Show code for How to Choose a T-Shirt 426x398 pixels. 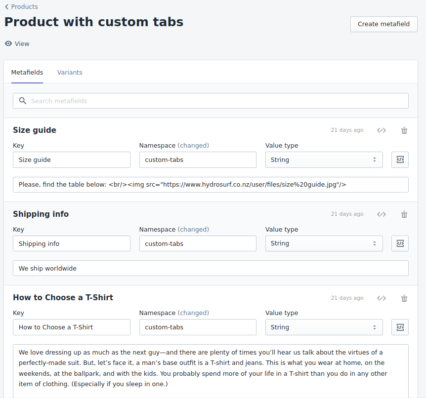coord(382,298)
